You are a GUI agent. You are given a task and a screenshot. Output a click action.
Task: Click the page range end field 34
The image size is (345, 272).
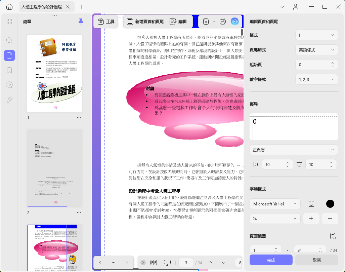pos(310,249)
